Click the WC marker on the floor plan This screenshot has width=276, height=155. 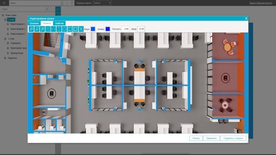(x=44, y=112)
